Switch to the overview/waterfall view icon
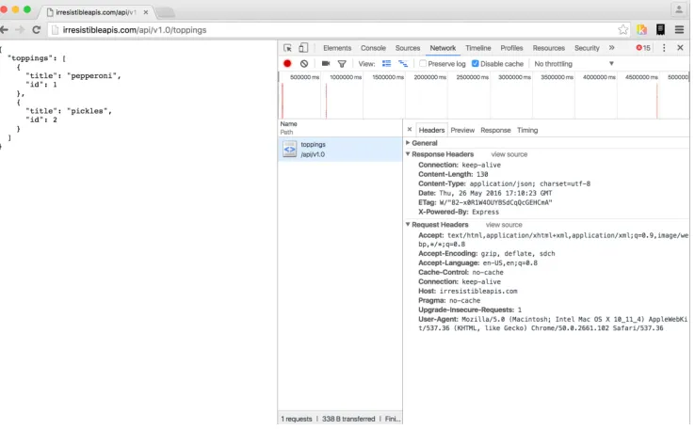This screenshot has width=695, height=429. (403, 64)
